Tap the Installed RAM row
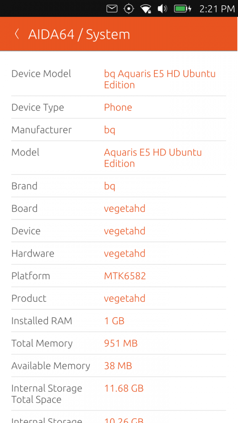The height and width of the screenshot is (423, 238). click(118, 321)
